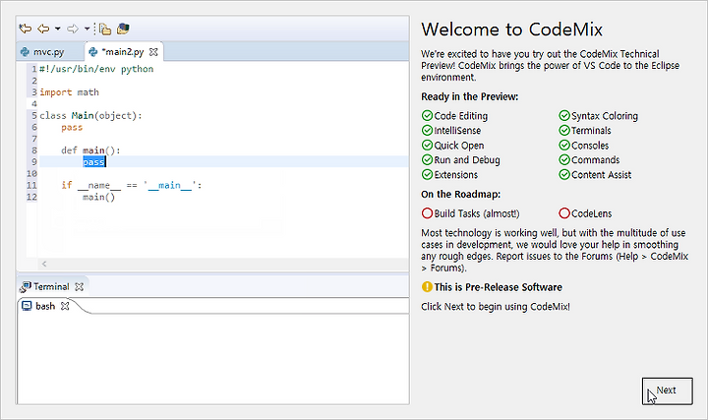
Task: Click the green check beside Extensions
Action: (x=427, y=174)
